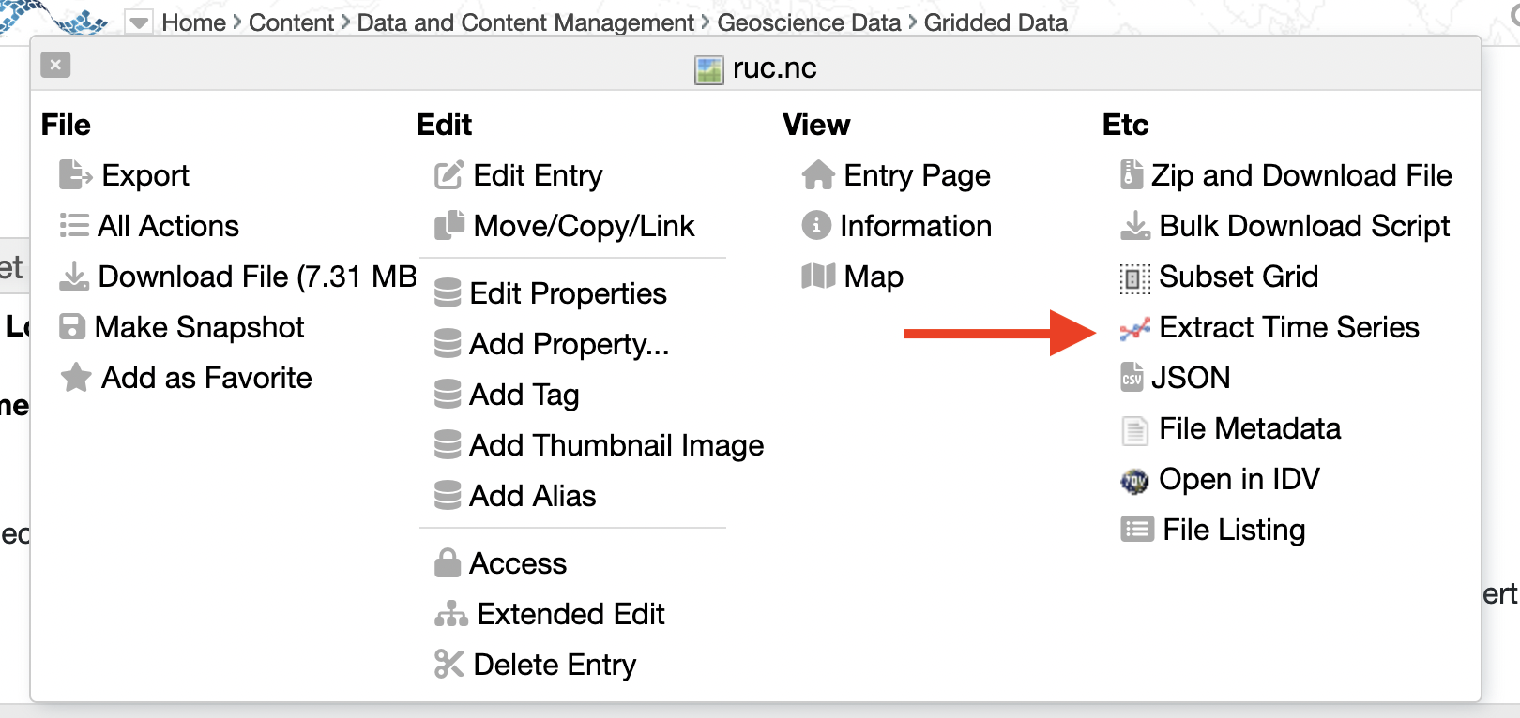Click the Access lock icon
The width and height of the screenshot is (1520, 718).
click(448, 563)
